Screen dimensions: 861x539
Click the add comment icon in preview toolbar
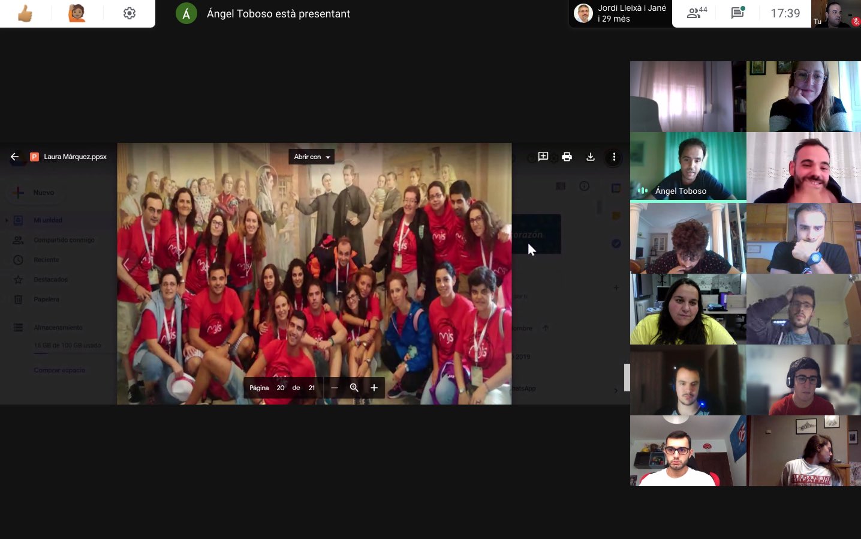pos(543,157)
